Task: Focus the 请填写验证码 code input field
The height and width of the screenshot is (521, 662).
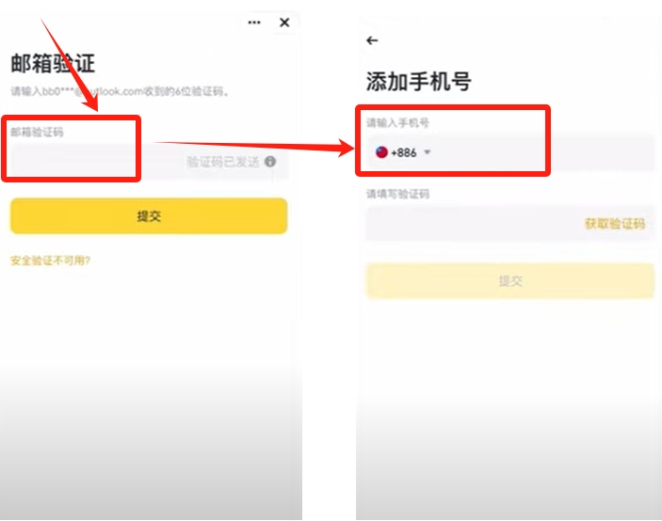Action: pos(473,224)
